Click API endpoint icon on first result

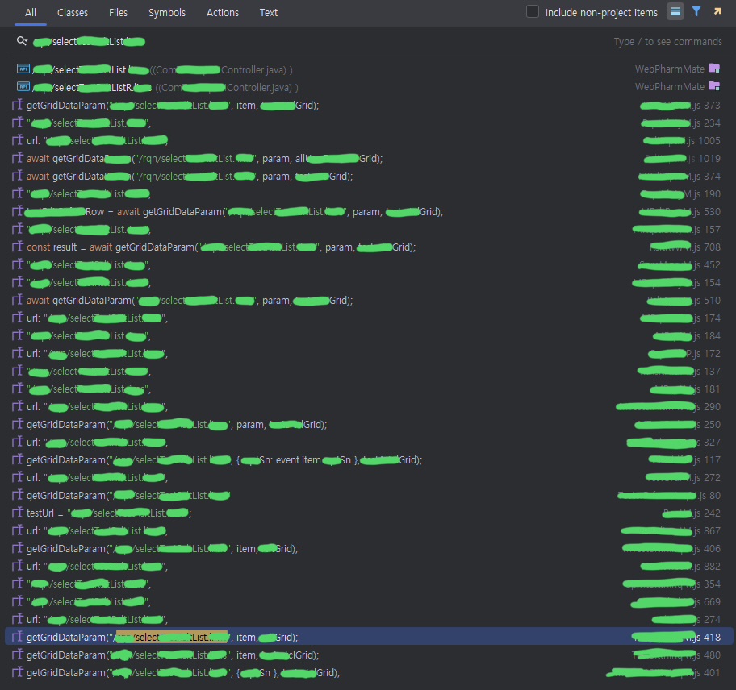23,69
